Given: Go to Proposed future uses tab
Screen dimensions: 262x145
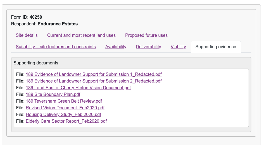Looking at the screenshot, I should click(x=146, y=35).
